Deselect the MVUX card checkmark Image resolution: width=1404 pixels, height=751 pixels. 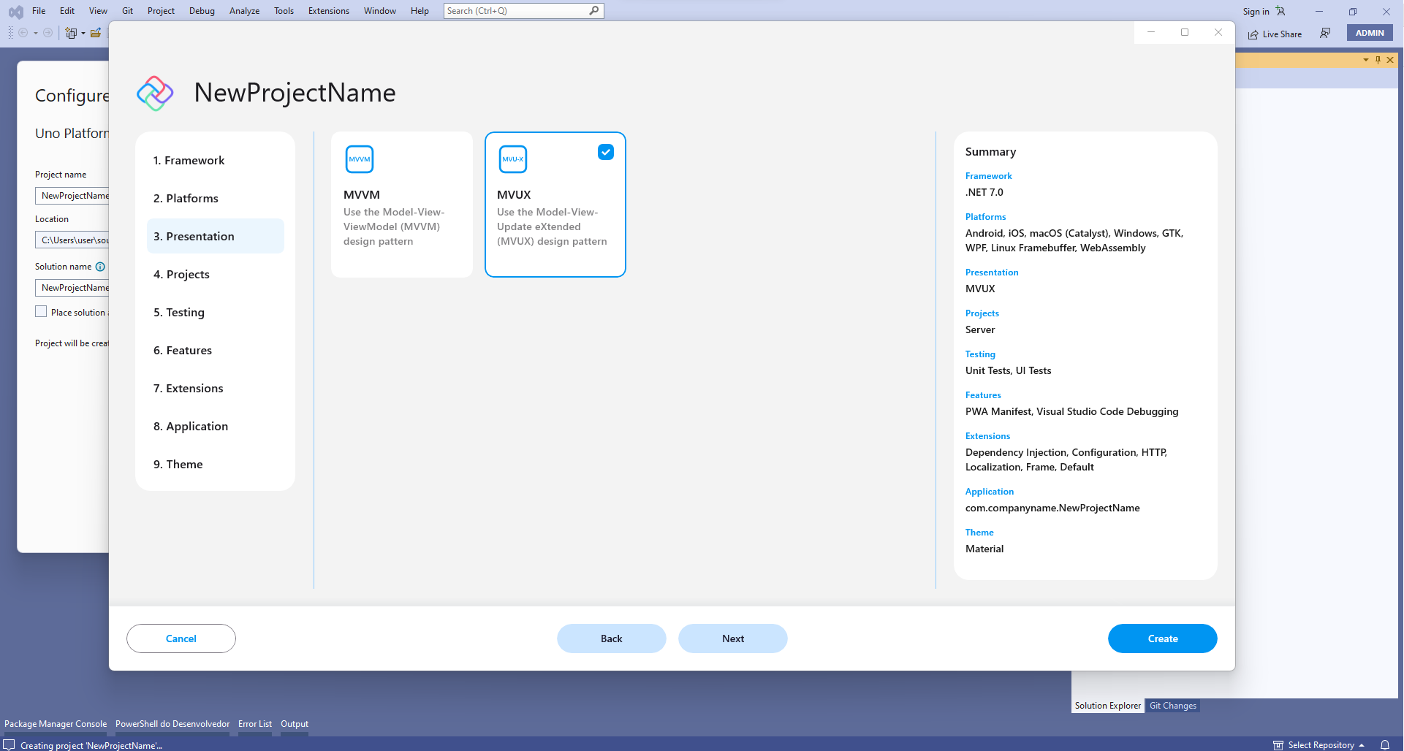pyautogui.click(x=606, y=152)
